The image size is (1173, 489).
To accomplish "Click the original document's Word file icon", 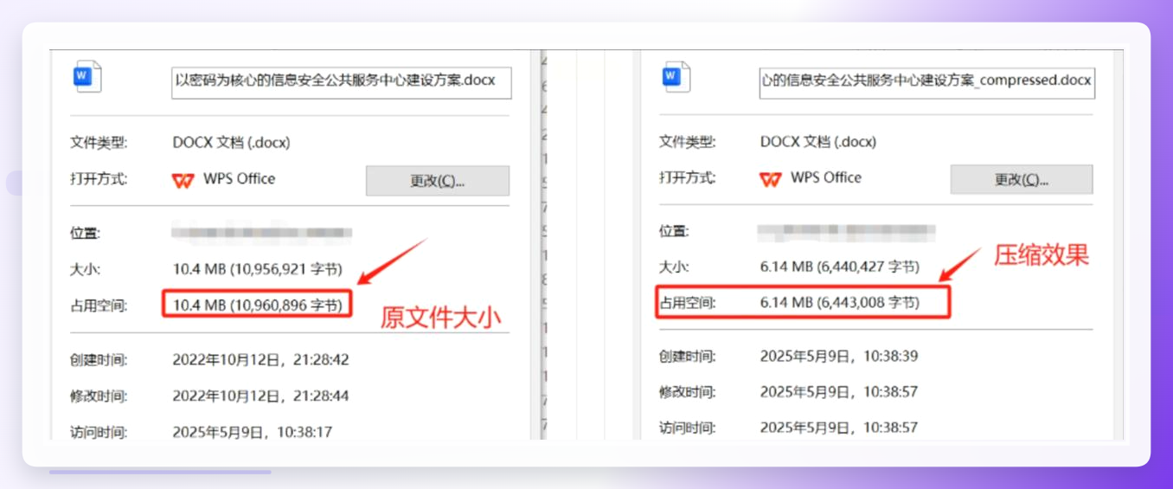I will (87, 77).
